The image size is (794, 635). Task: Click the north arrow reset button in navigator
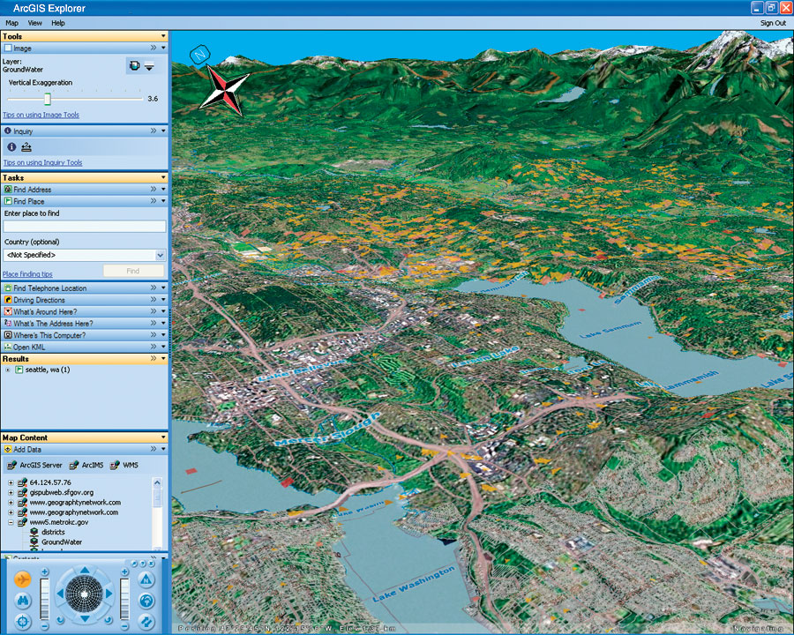coord(146,579)
